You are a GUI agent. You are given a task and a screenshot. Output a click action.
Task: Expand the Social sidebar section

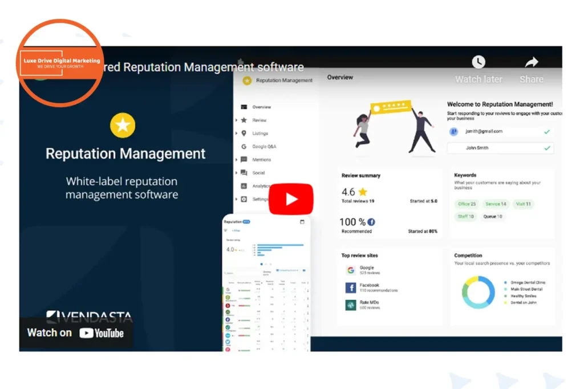(236, 173)
